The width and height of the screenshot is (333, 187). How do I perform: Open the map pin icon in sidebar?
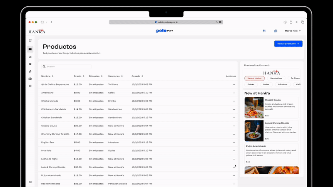coord(30,79)
